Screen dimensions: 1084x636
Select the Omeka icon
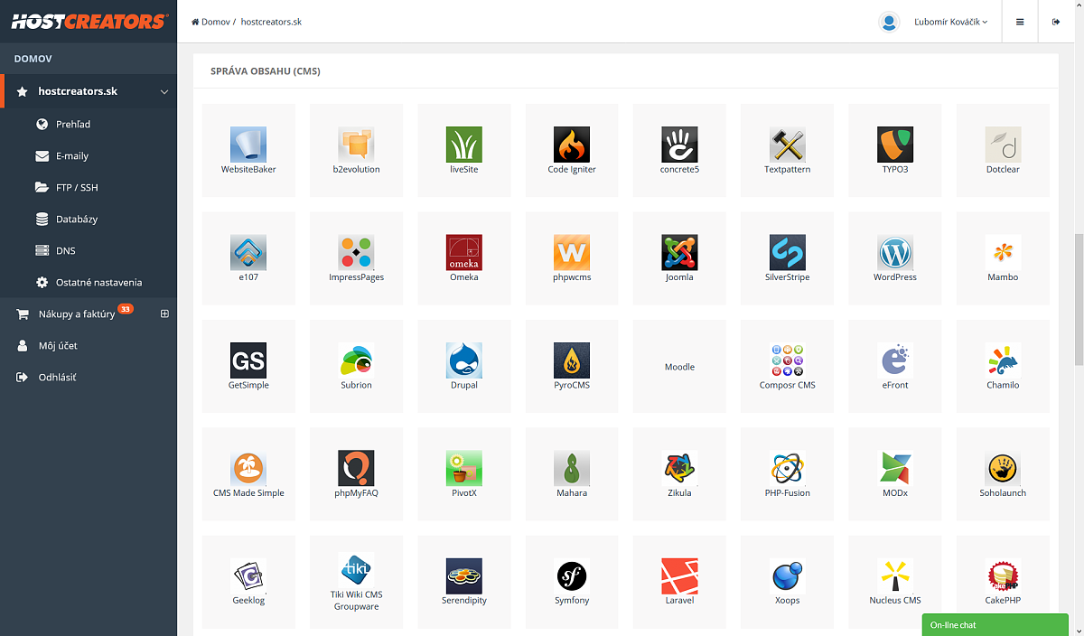point(464,252)
